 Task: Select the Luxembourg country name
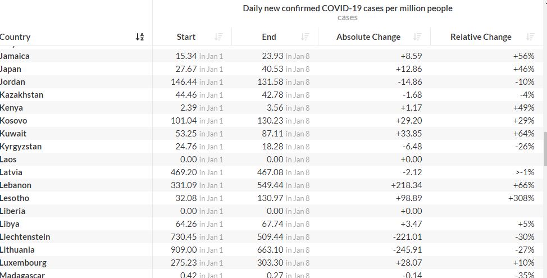(23, 262)
